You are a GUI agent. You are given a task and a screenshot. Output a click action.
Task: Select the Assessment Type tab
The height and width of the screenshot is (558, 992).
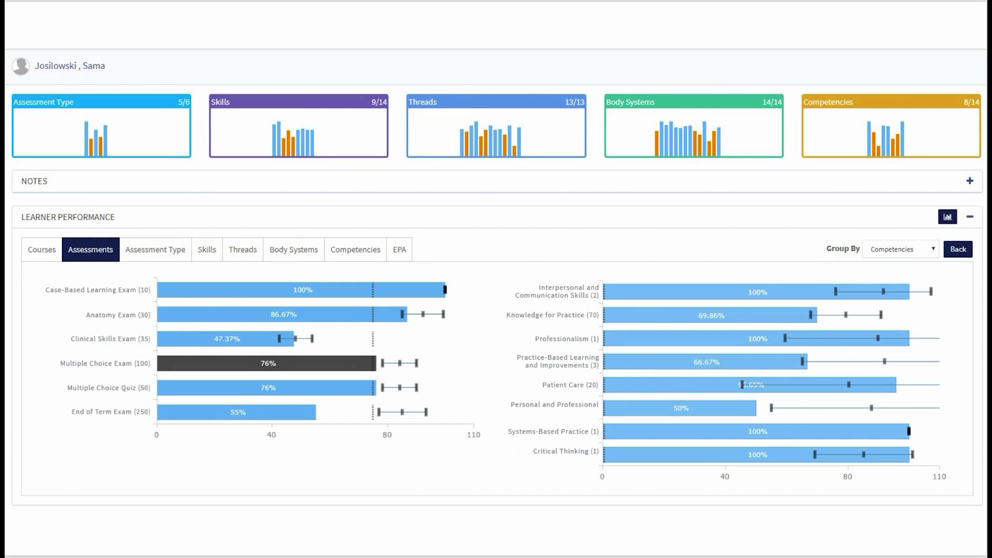pos(155,250)
